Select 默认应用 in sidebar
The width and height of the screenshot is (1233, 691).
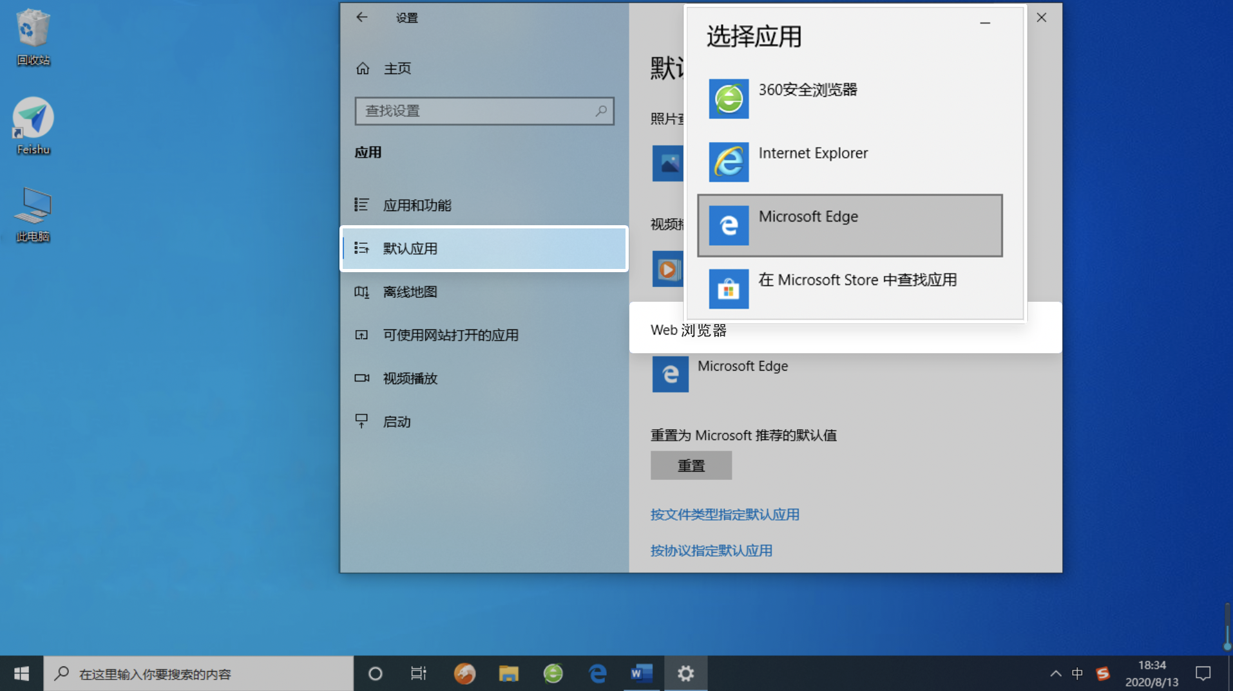pos(484,248)
